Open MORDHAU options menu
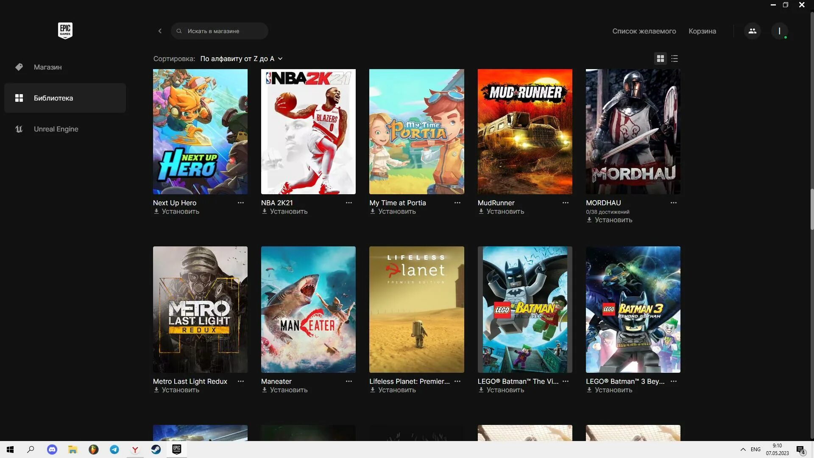The height and width of the screenshot is (458, 814). tap(674, 203)
